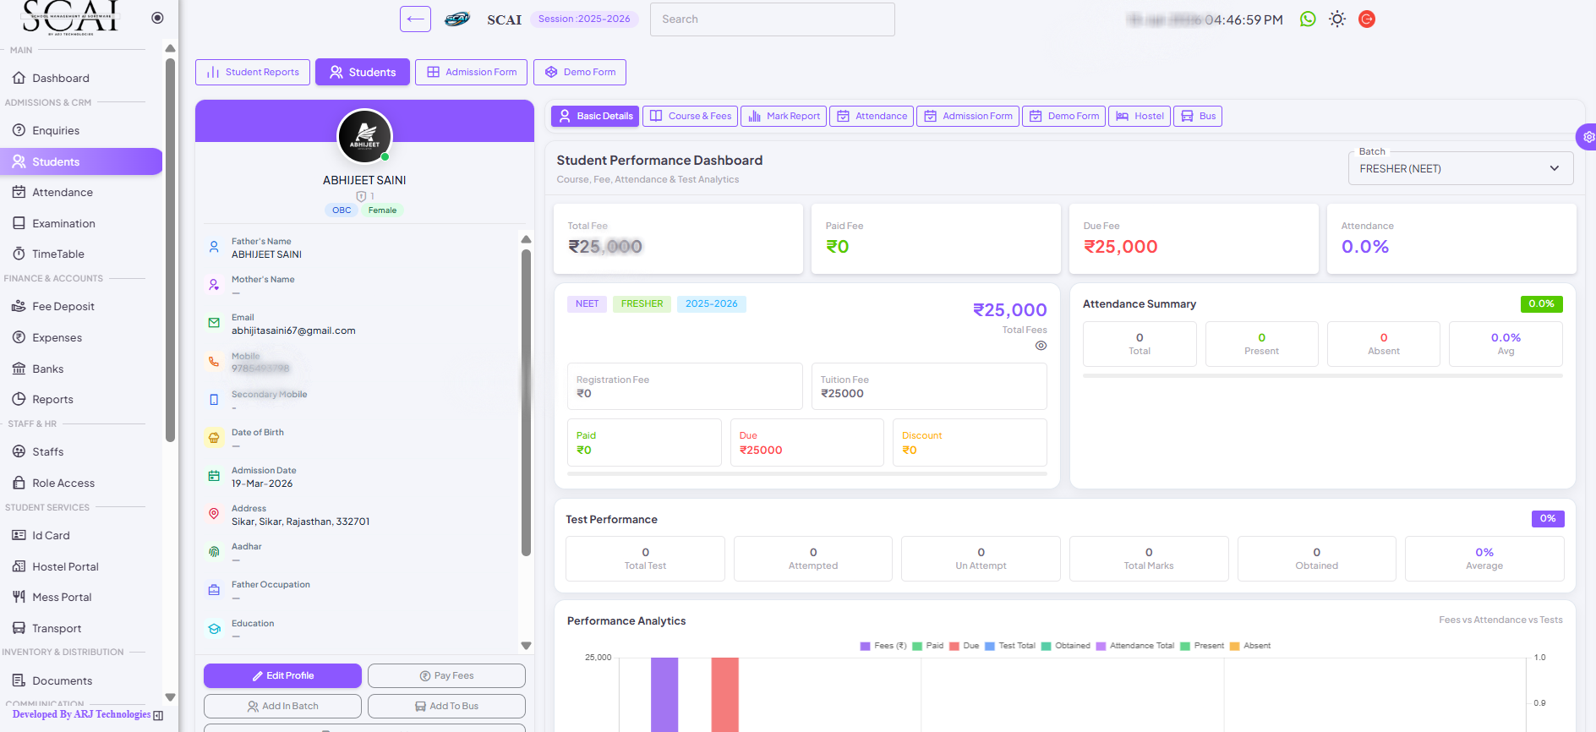1596x732 pixels.
Task: Click the red logout icon
Action: 1366,19
